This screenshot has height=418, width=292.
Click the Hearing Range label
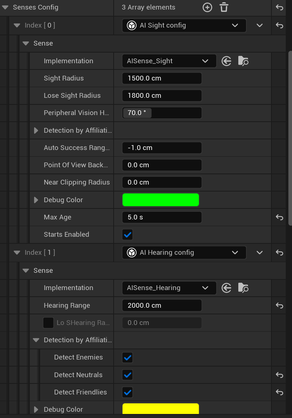[67, 306]
